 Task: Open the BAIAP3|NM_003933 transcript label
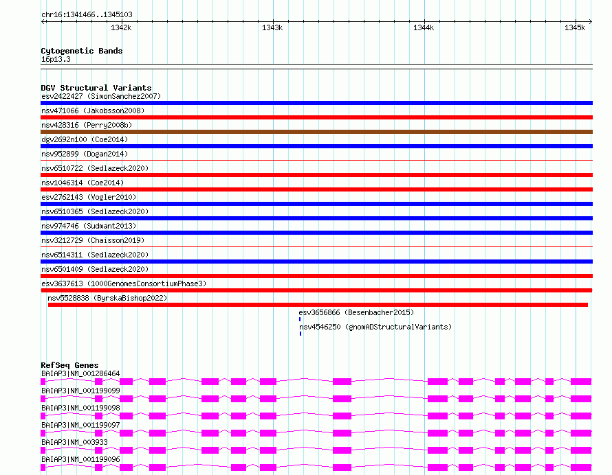(74, 442)
